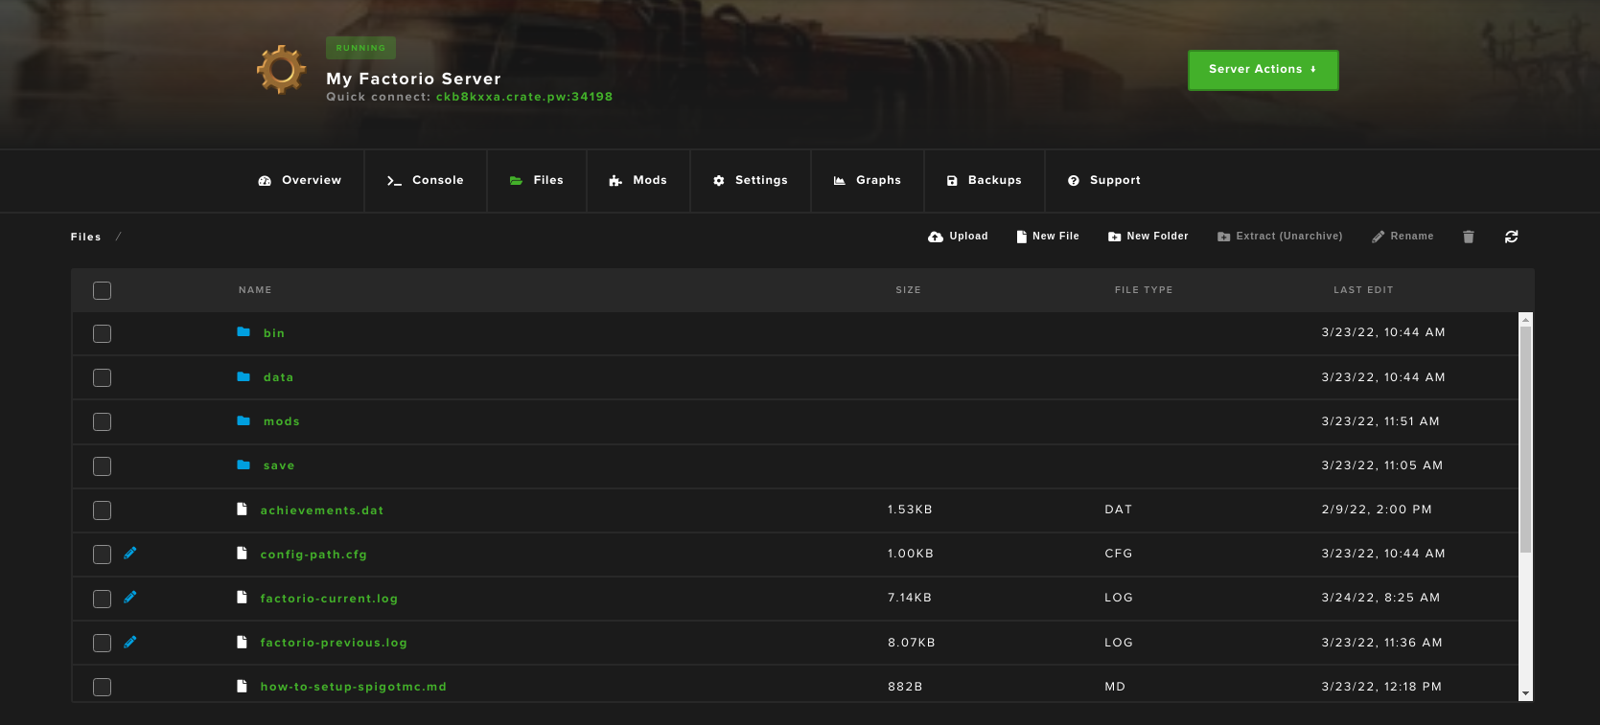Click the mods folder icon
1600x725 pixels.
[x=243, y=420]
